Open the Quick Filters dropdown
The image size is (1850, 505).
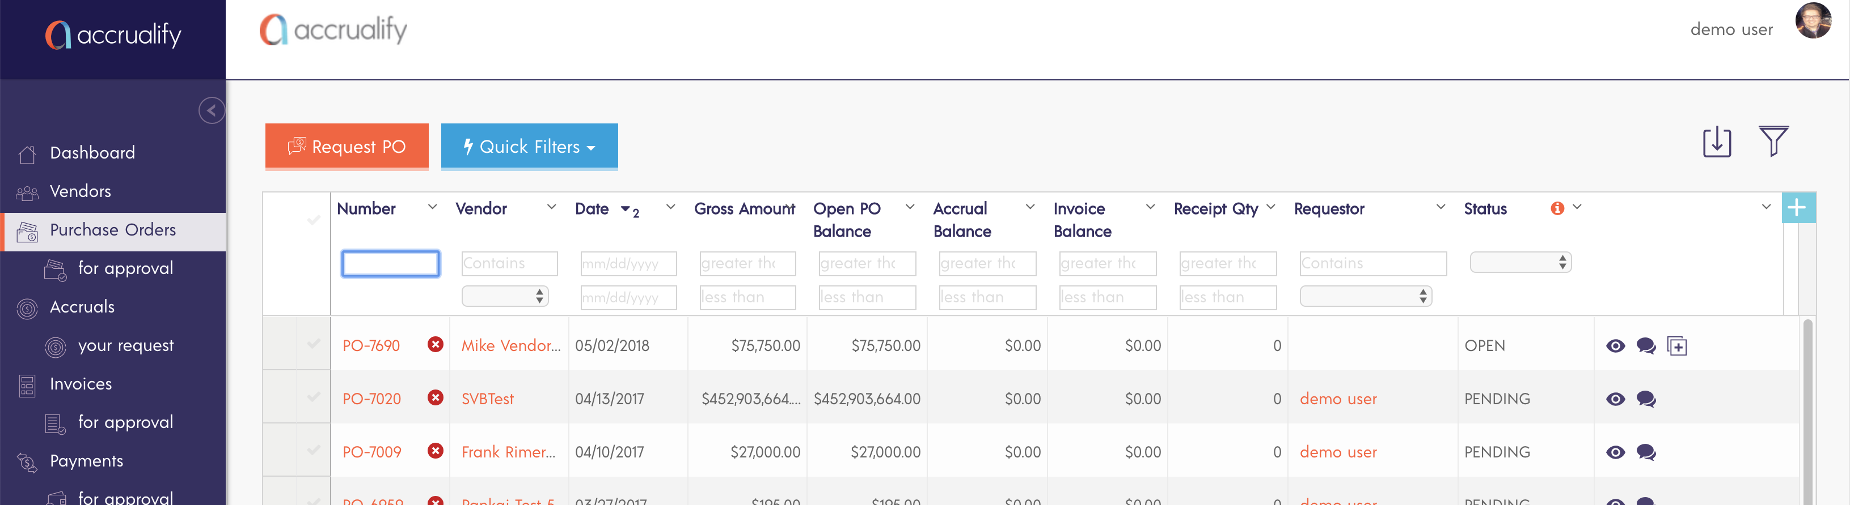click(x=529, y=147)
